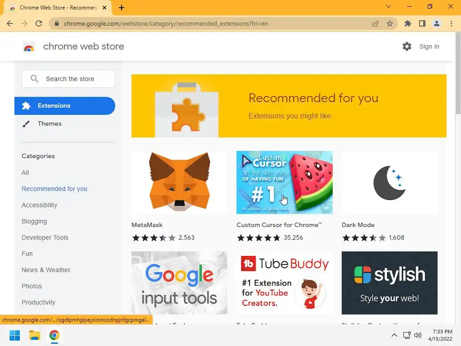Screen dimensions: 461x346
Task: Open the Google input tools thumbnail
Action: pyautogui.click(x=179, y=283)
